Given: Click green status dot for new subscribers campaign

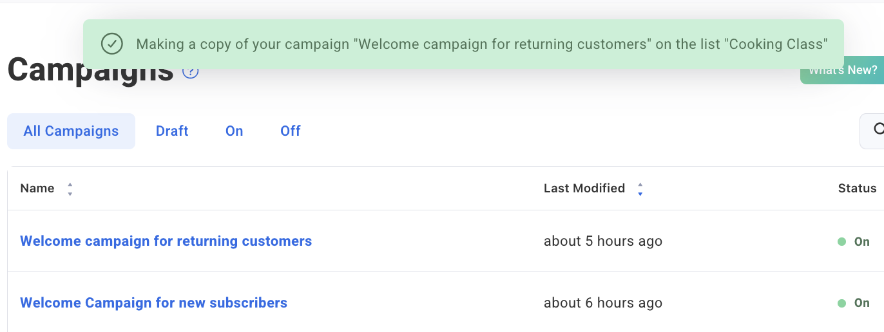Looking at the screenshot, I should click(841, 303).
